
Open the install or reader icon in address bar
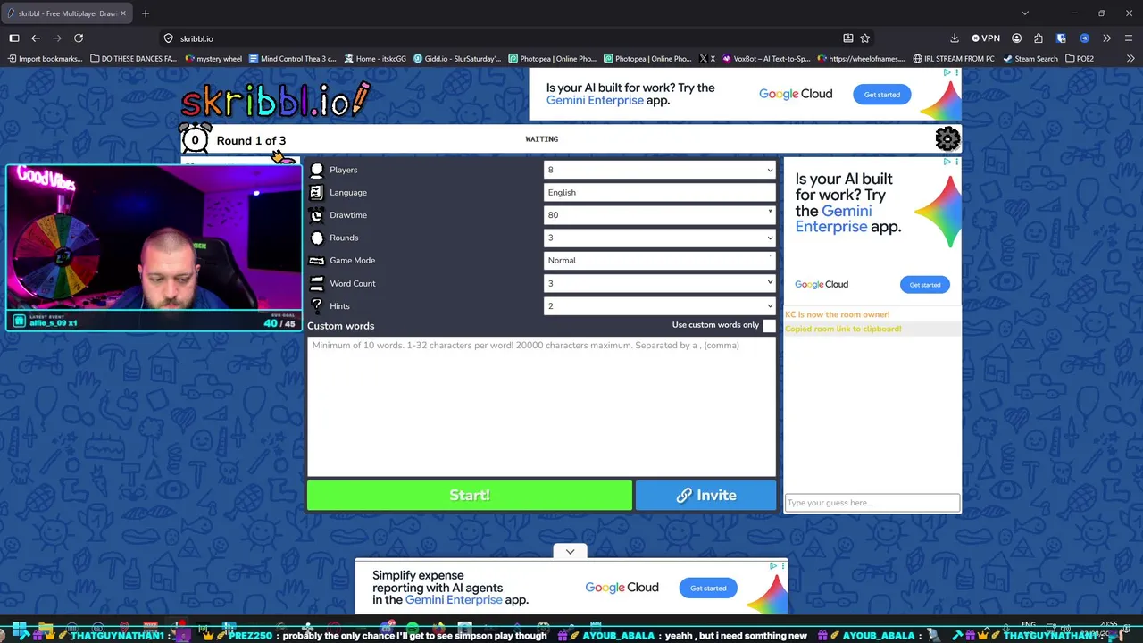(x=847, y=38)
